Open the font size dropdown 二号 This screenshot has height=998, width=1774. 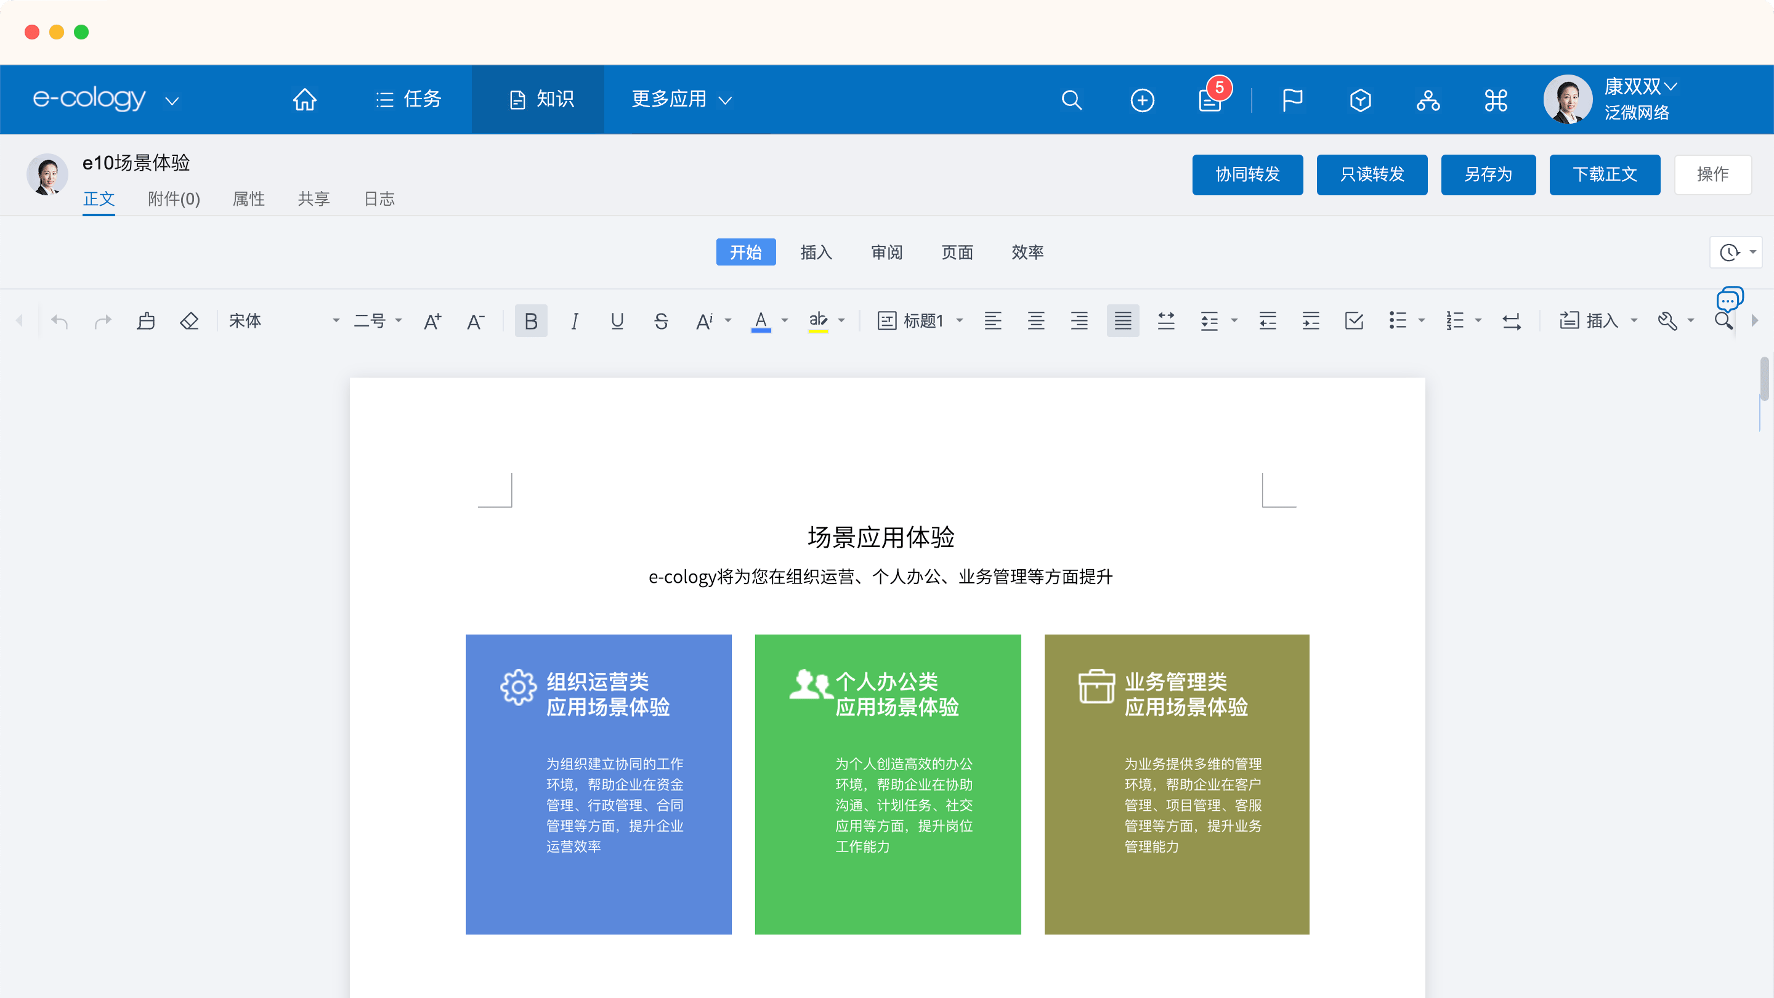click(378, 321)
